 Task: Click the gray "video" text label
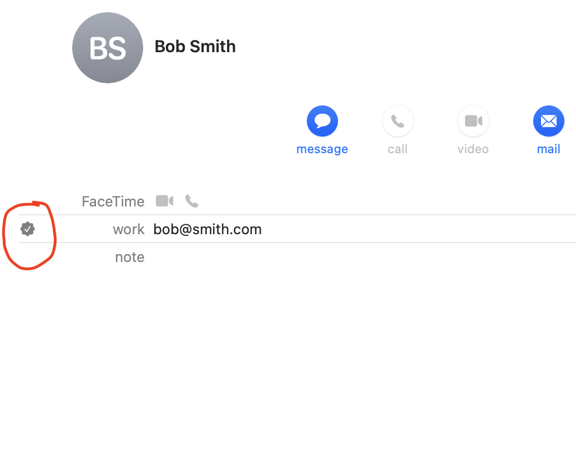click(x=473, y=149)
